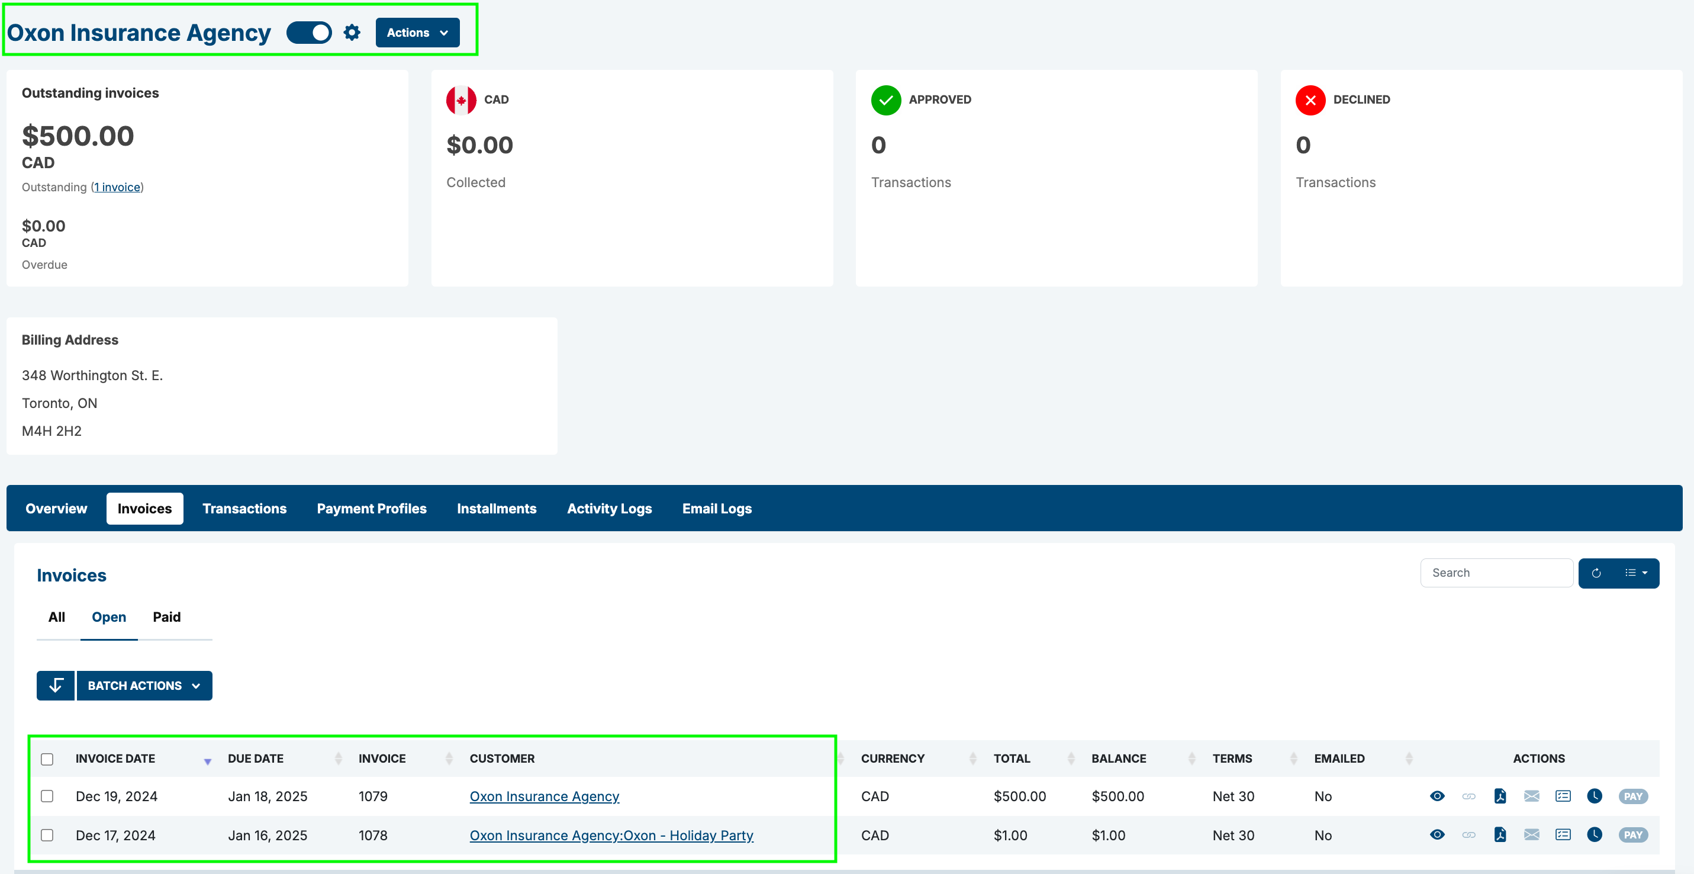Screen dimensions: 1694x874
Task: Copy link icon for invoice 1079
Action: 1468,796
